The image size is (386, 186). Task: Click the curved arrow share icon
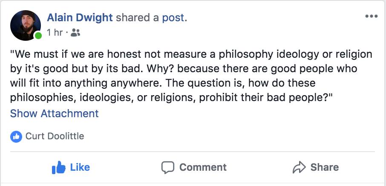coord(300,167)
